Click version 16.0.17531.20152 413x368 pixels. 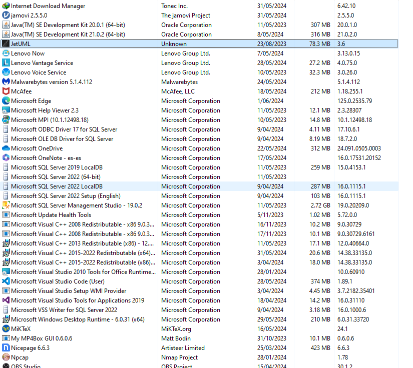(x=359, y=158)
